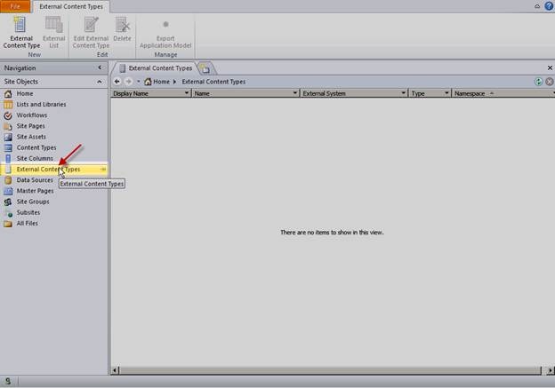
Task: Click the Delete ribbon button
Action: (122, 29)
